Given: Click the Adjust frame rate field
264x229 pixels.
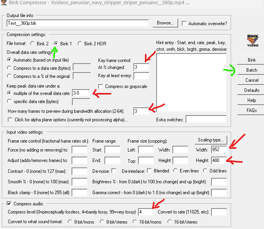Looking at the screenshot, I should pos(80,160).
